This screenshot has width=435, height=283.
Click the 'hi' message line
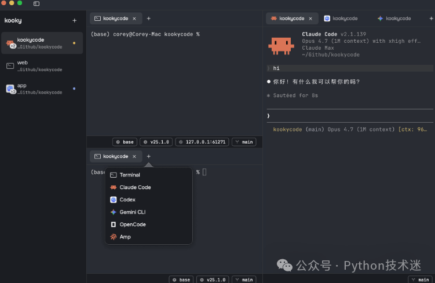[350, 68]
